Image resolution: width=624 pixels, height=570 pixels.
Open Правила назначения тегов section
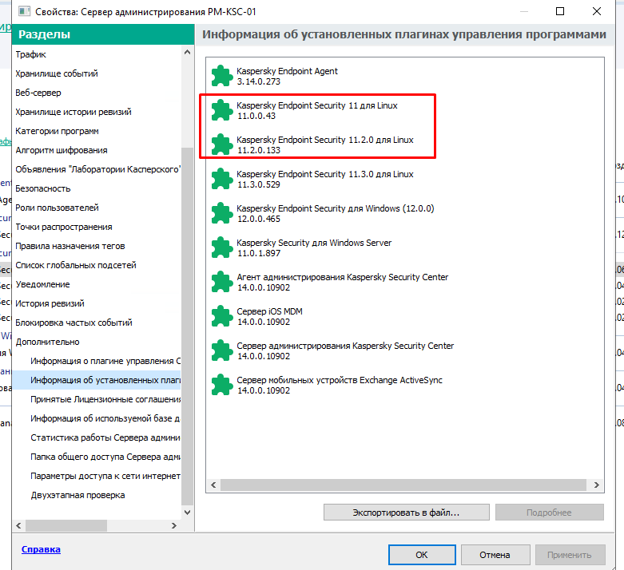pyautogui.click(x=70, y=246)
